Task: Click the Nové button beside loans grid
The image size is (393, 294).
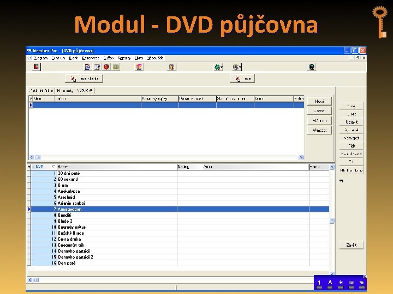Action: pos(319,101)
